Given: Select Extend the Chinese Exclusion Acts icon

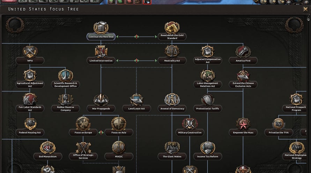Looking at the screenshot, I should click(243, 76).
